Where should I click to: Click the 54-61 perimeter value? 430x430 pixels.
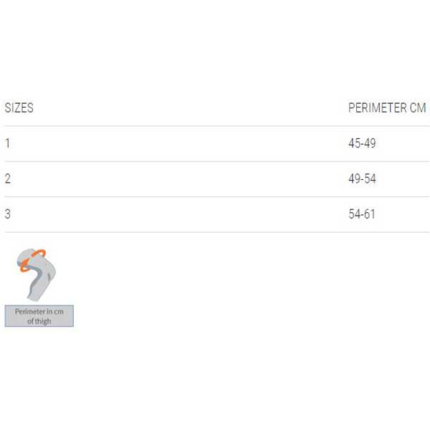[x=362, y=214]
